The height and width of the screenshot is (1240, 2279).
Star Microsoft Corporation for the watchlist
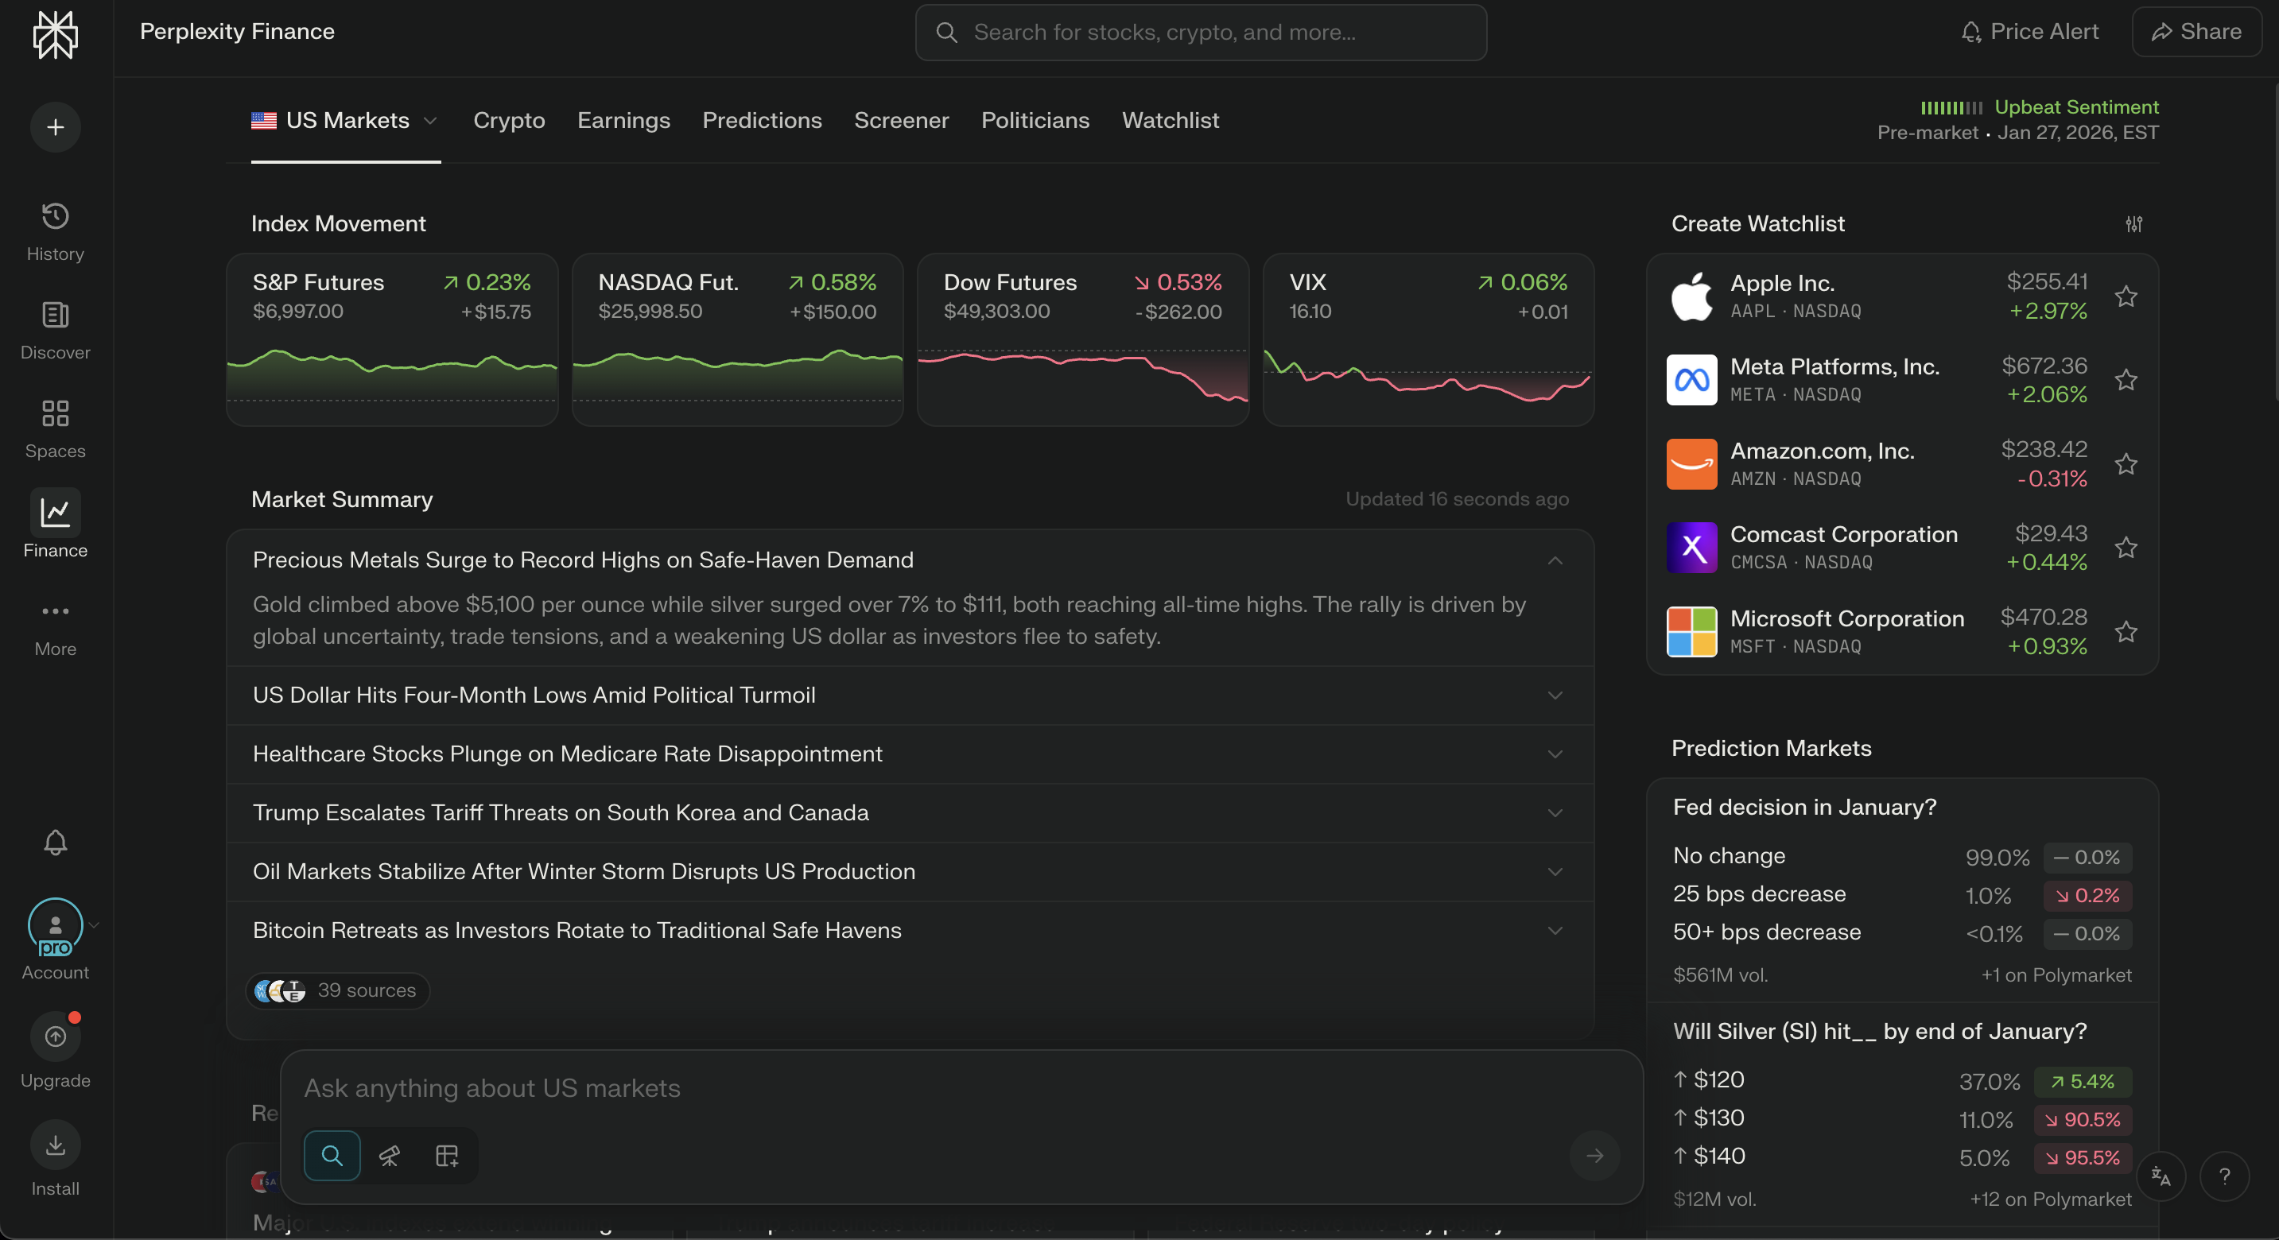(2126, 631)
